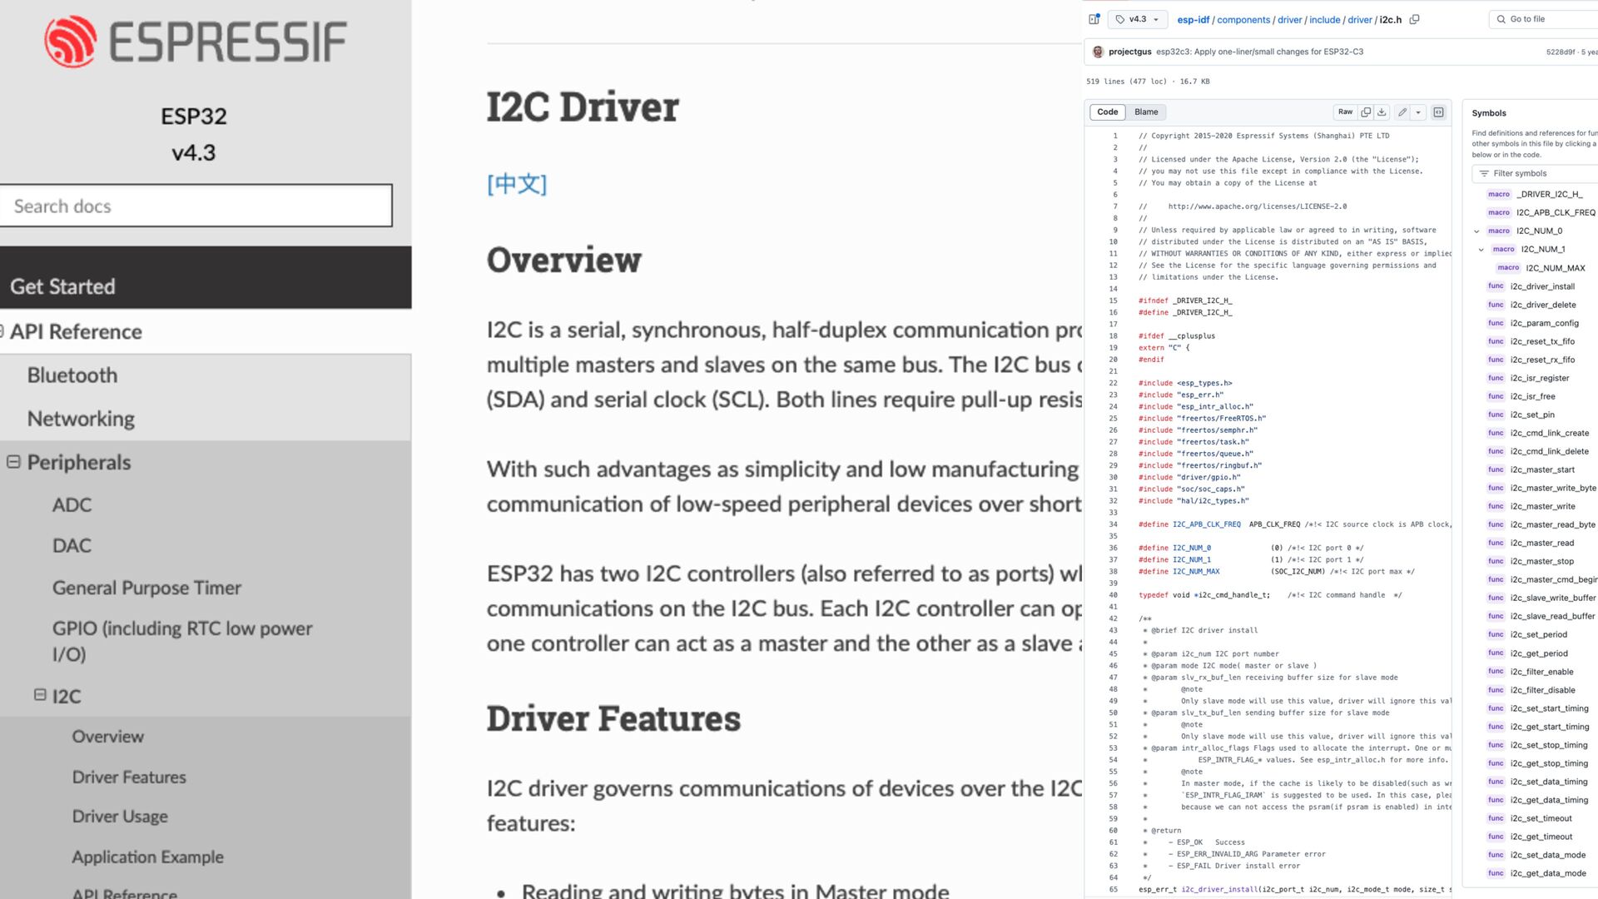Click the Go to file search icon
Screen dimensions: 1598x899
tap(1501, 19)
